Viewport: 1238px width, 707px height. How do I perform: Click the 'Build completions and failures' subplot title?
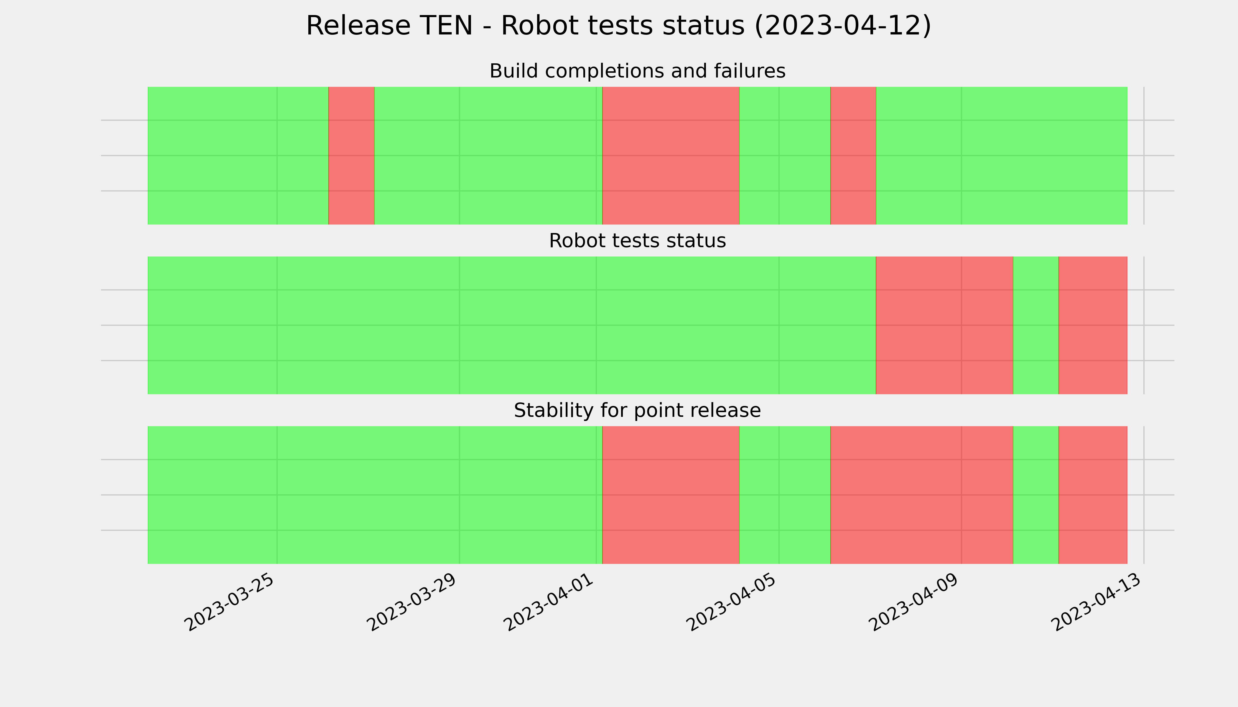[x=637, y=71]
